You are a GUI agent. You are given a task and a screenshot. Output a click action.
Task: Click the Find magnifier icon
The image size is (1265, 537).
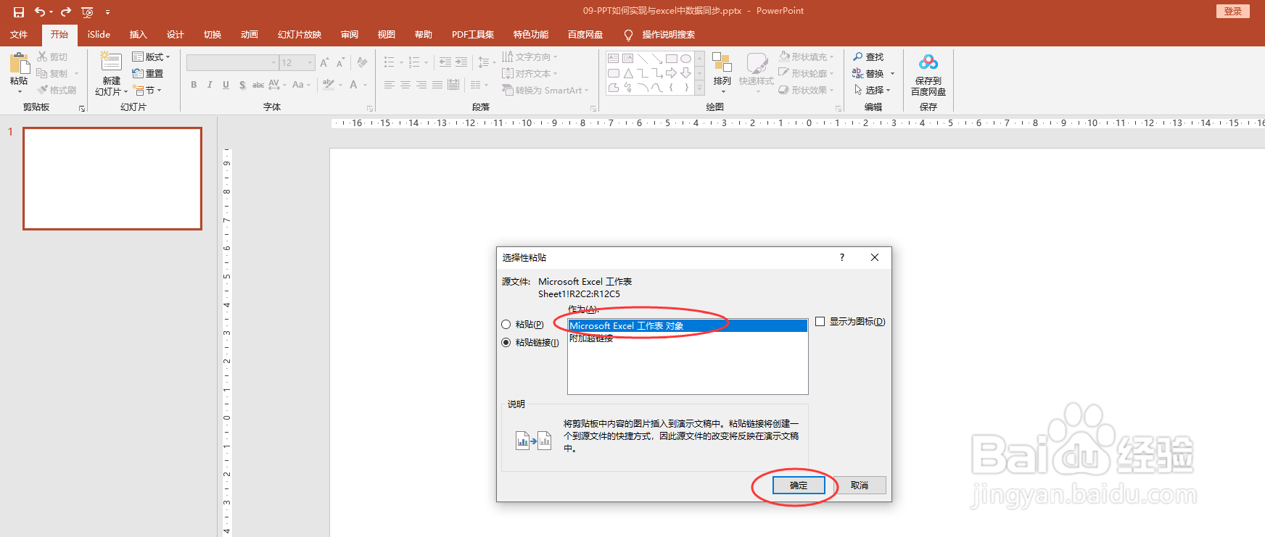(858, 57)
